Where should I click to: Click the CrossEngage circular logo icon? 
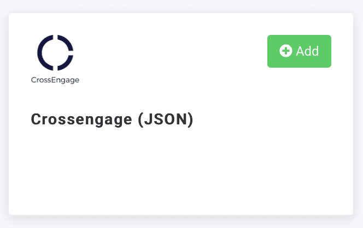pos(55,52)
